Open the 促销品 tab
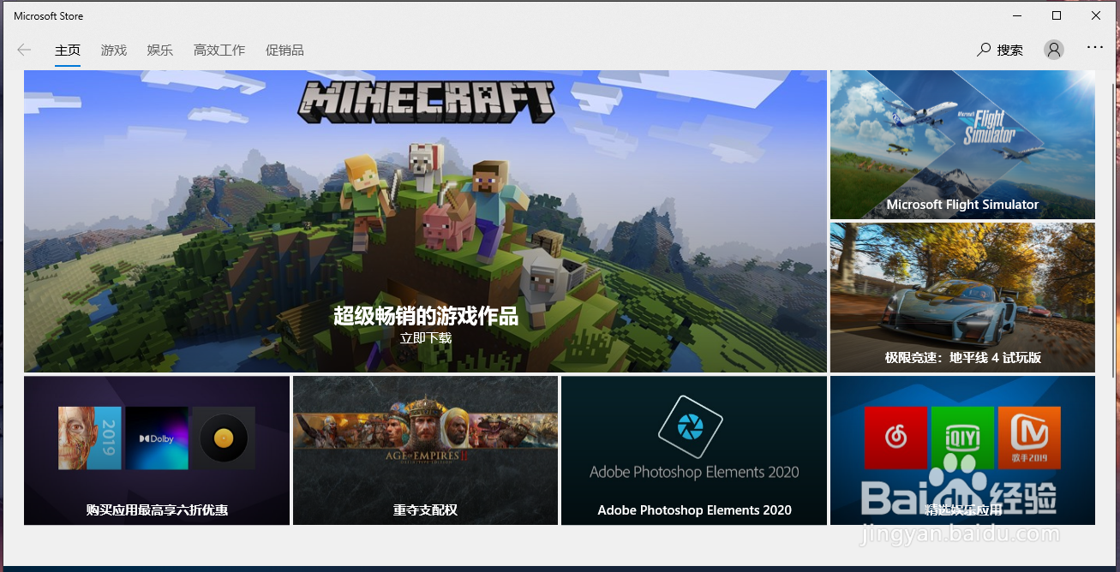This screenshot has width=1120, height=572. point(284,51)
